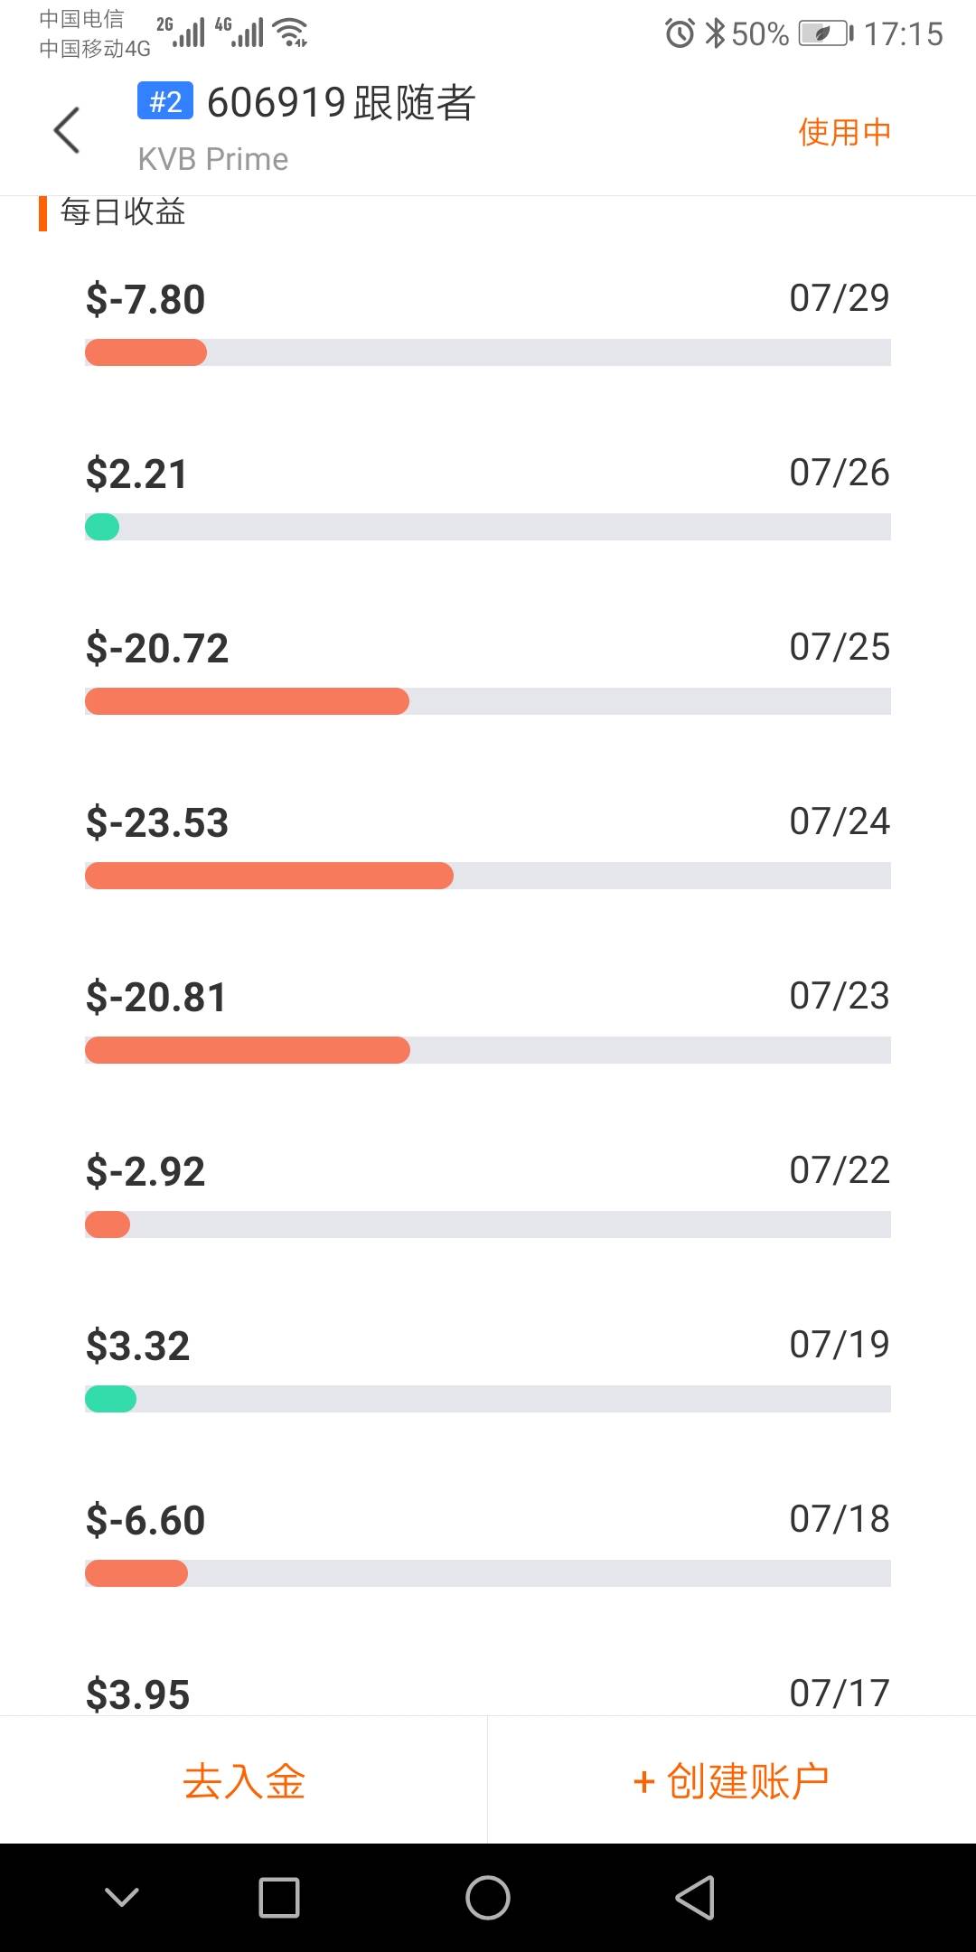The width and height of the screenshot is (976, 1952).
Task: Tap the Wi-Fi status icon
Action: (x=291, y=33)
